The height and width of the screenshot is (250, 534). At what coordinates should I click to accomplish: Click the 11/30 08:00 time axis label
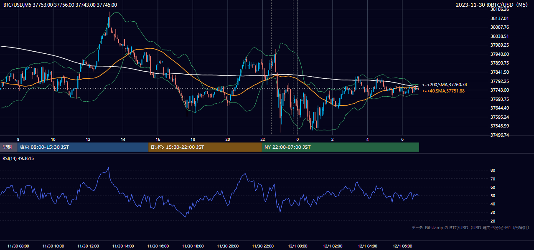pos(18,246)
